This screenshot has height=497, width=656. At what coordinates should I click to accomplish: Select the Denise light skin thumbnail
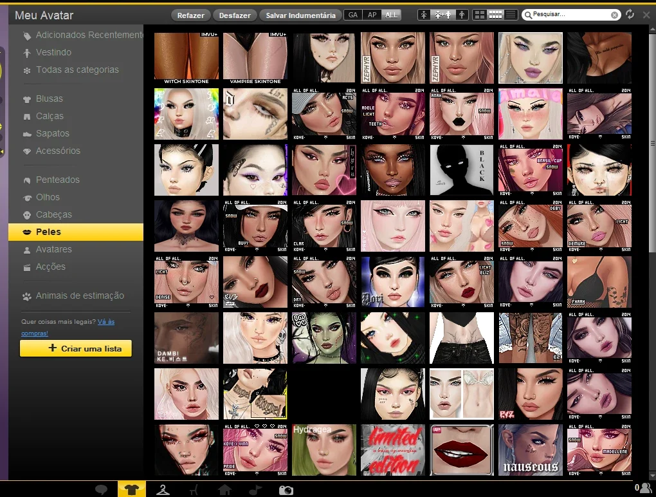coord(186,282)
